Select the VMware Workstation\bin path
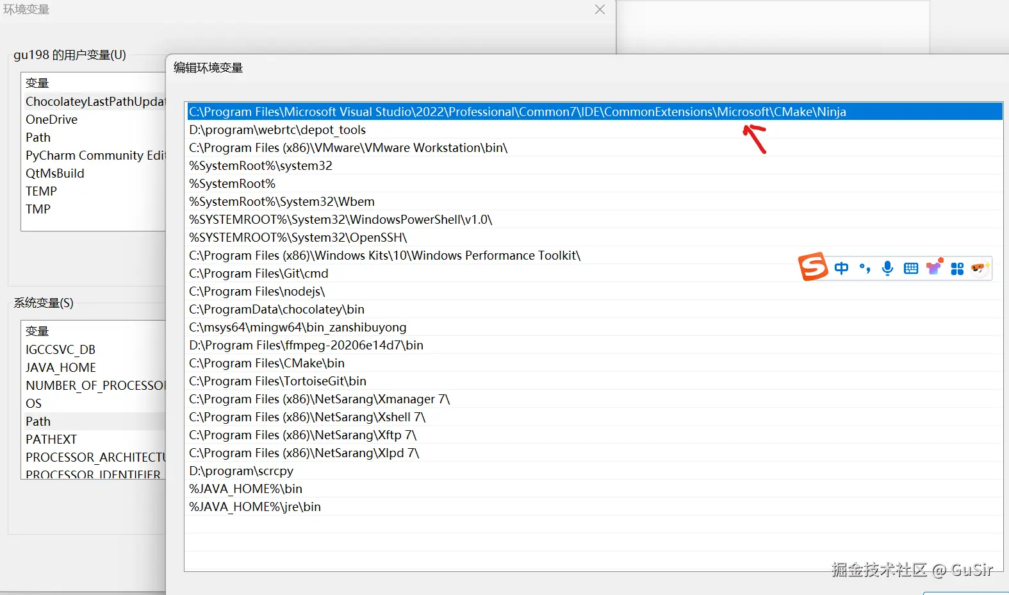The image size is (1009, 595). click(x=594, y=147)
